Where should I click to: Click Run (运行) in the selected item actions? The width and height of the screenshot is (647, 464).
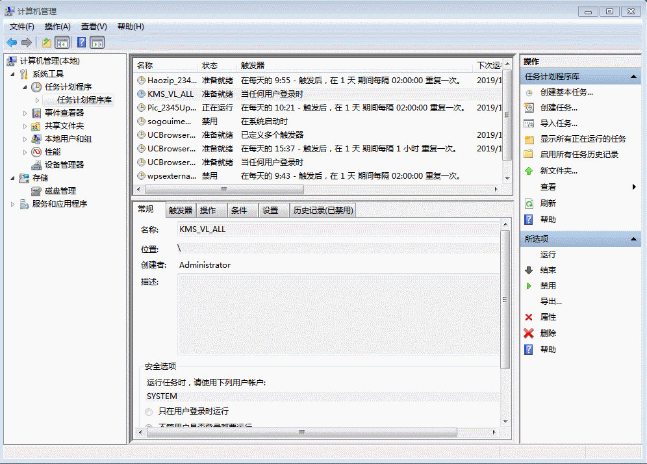coord(548,255)
